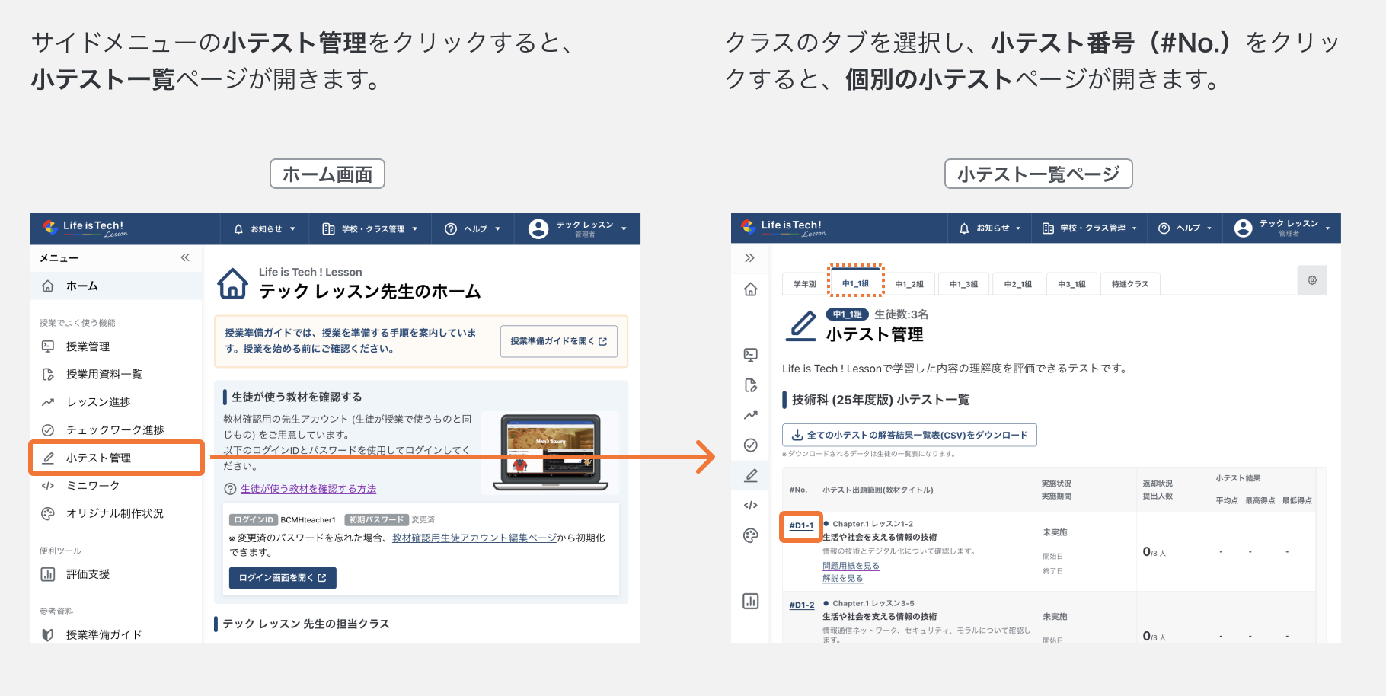Click the お知らせ notification bell icon

(965, 228)
